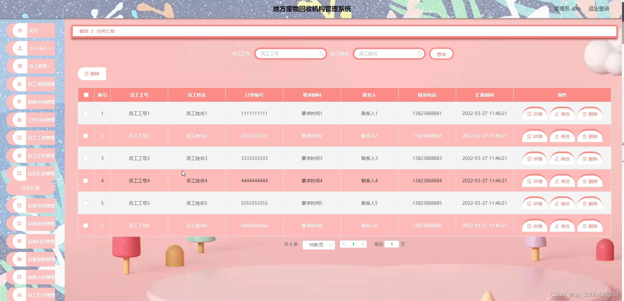Check the checkbox for row 5
This screenshot has height=301, width=624.
(86, 203)
